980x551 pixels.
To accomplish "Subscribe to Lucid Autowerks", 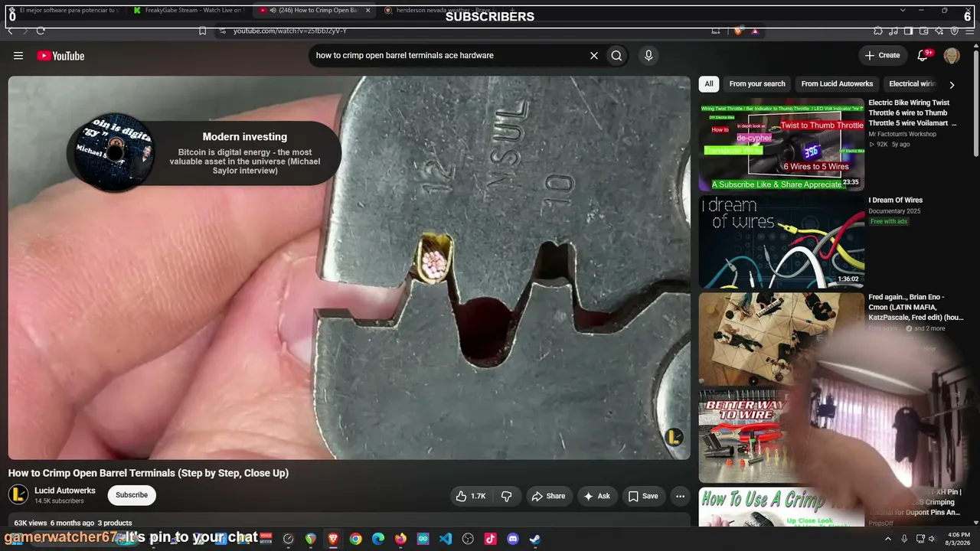I will [x=132, y=495].
